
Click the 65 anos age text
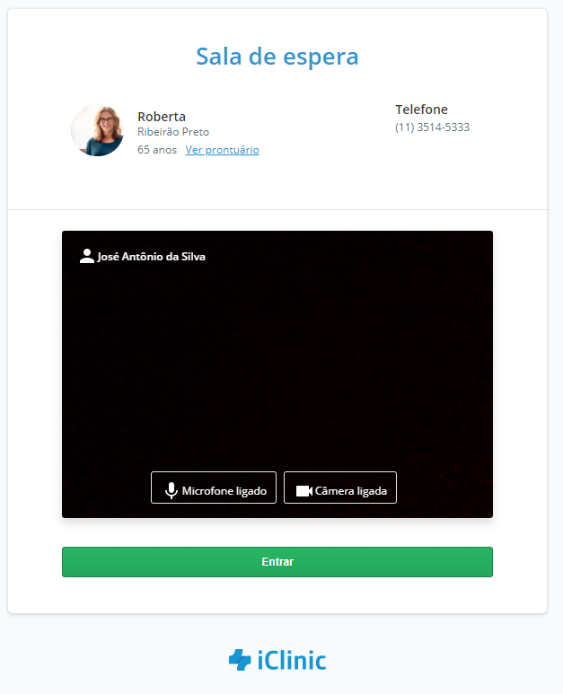tap(157, 150)
